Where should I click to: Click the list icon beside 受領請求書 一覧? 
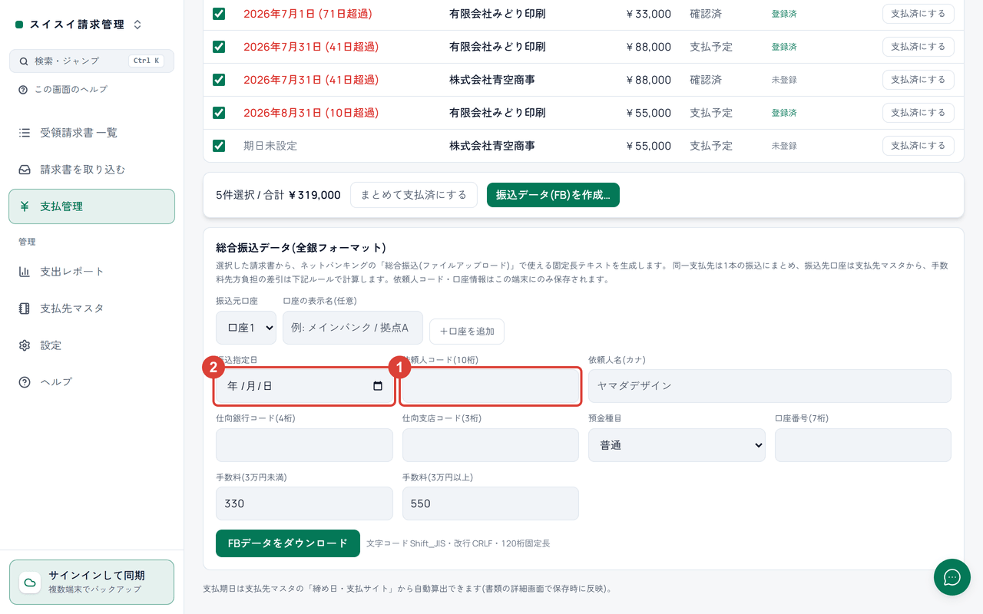pyautogui.click(x=25, y=133)
